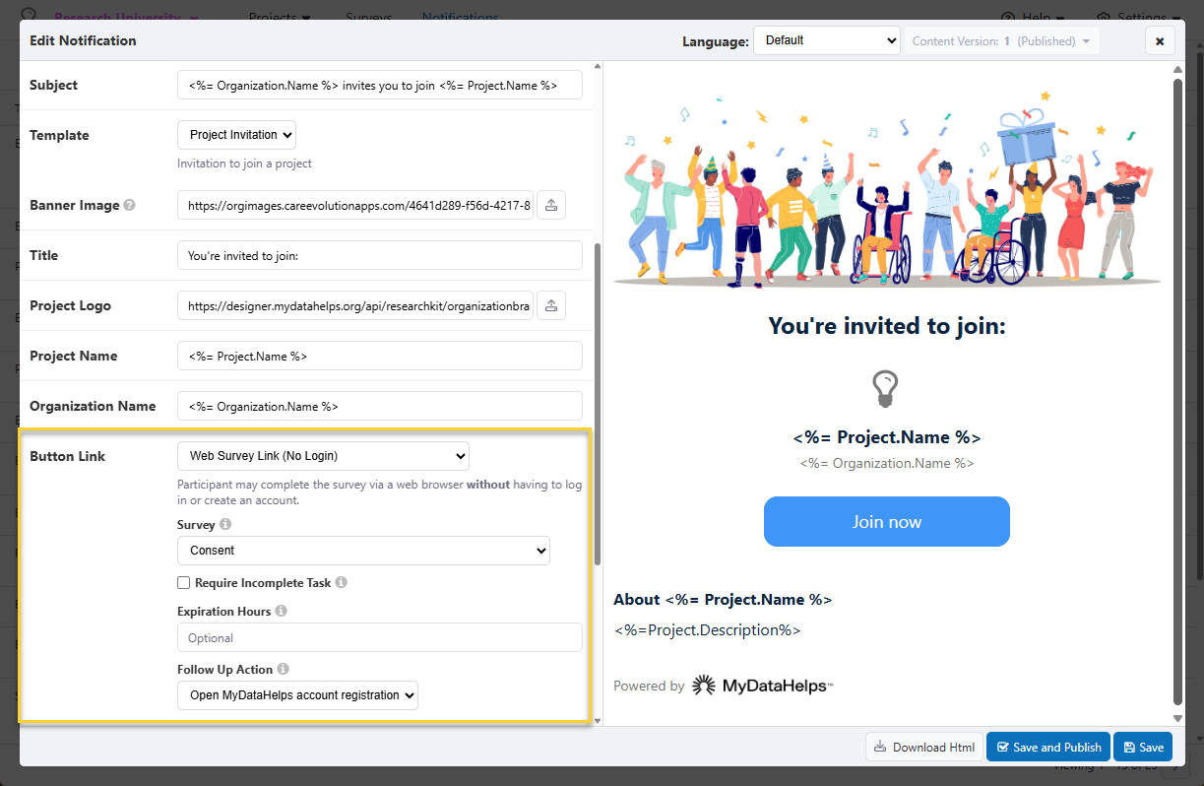Click the Banner Image upload icon
This screenshot has width=1204, height=786.
[x=551, y=205]
